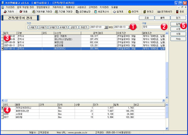Open 제품보고 menu
This screenshot has height=135, width=188.
coord(70,7)
